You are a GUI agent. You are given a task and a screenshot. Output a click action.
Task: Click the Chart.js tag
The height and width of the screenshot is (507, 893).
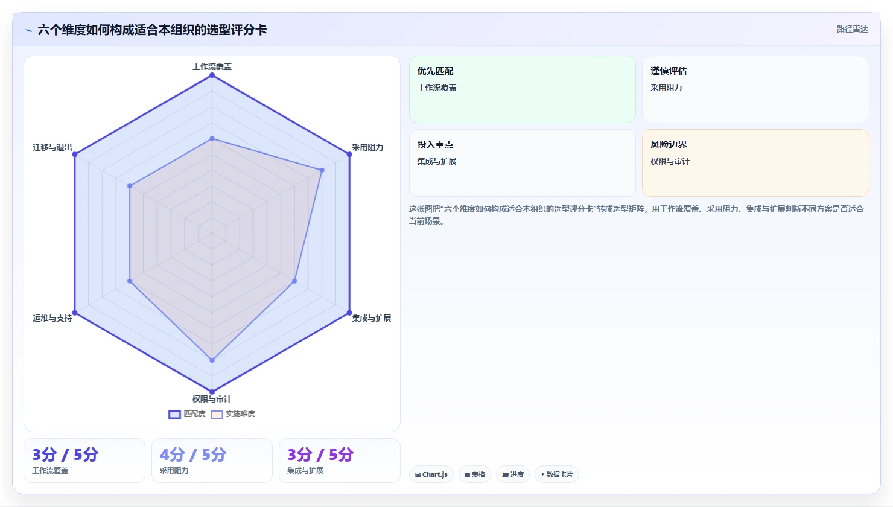[x=431, y=474]
